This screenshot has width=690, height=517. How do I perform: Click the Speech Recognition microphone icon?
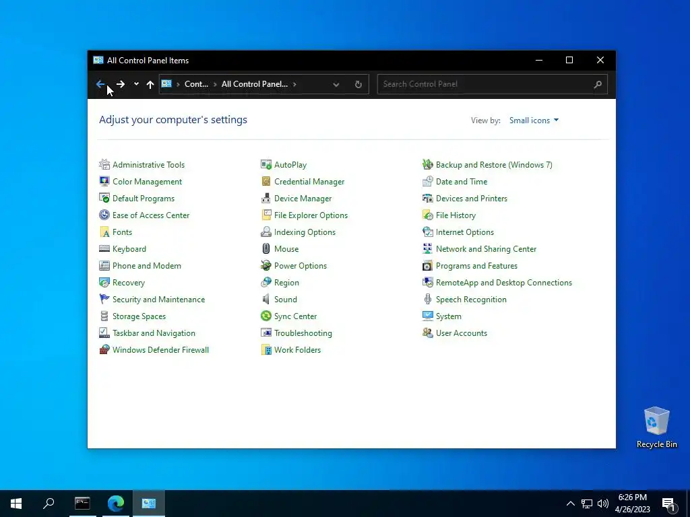(x=428, y=300)
